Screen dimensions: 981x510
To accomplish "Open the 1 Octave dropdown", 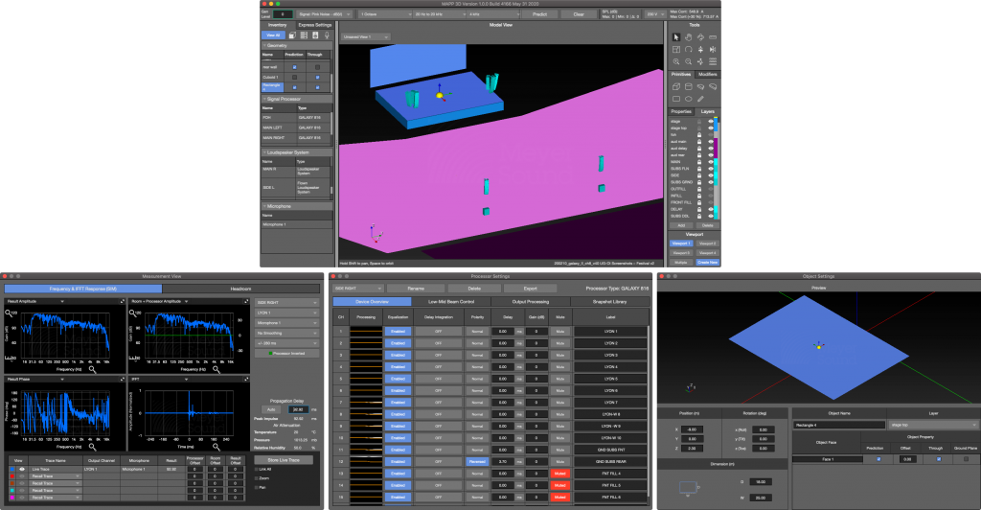I will coord(385,14).
